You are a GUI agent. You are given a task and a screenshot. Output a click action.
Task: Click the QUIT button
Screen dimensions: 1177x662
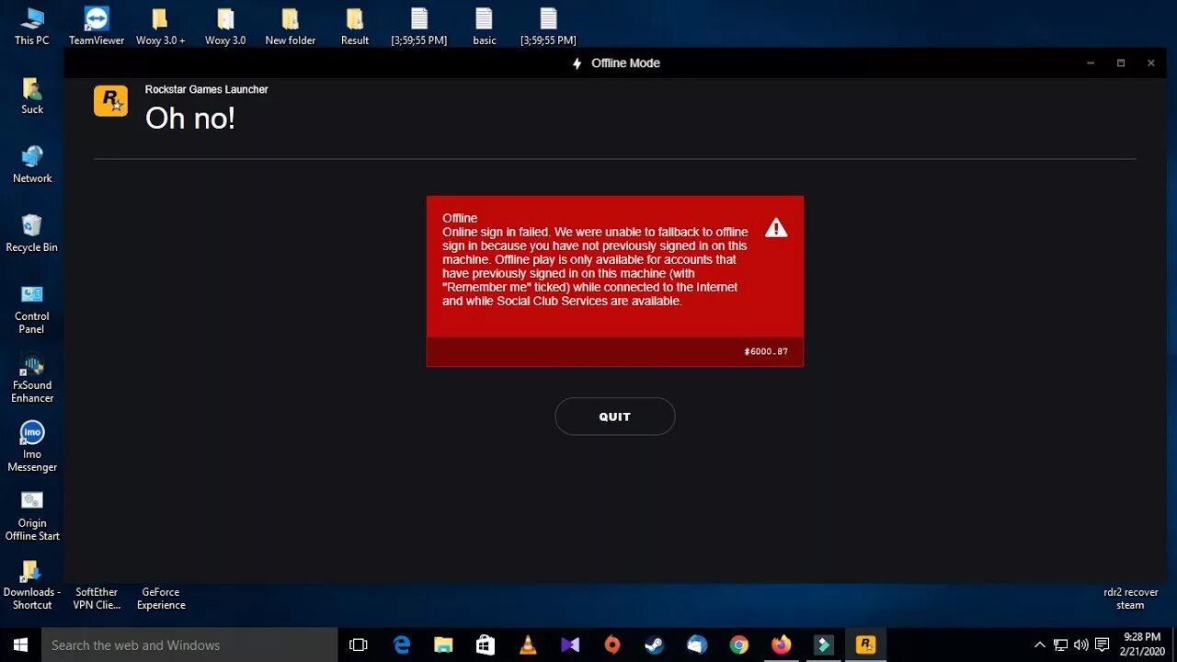point(614,417)
